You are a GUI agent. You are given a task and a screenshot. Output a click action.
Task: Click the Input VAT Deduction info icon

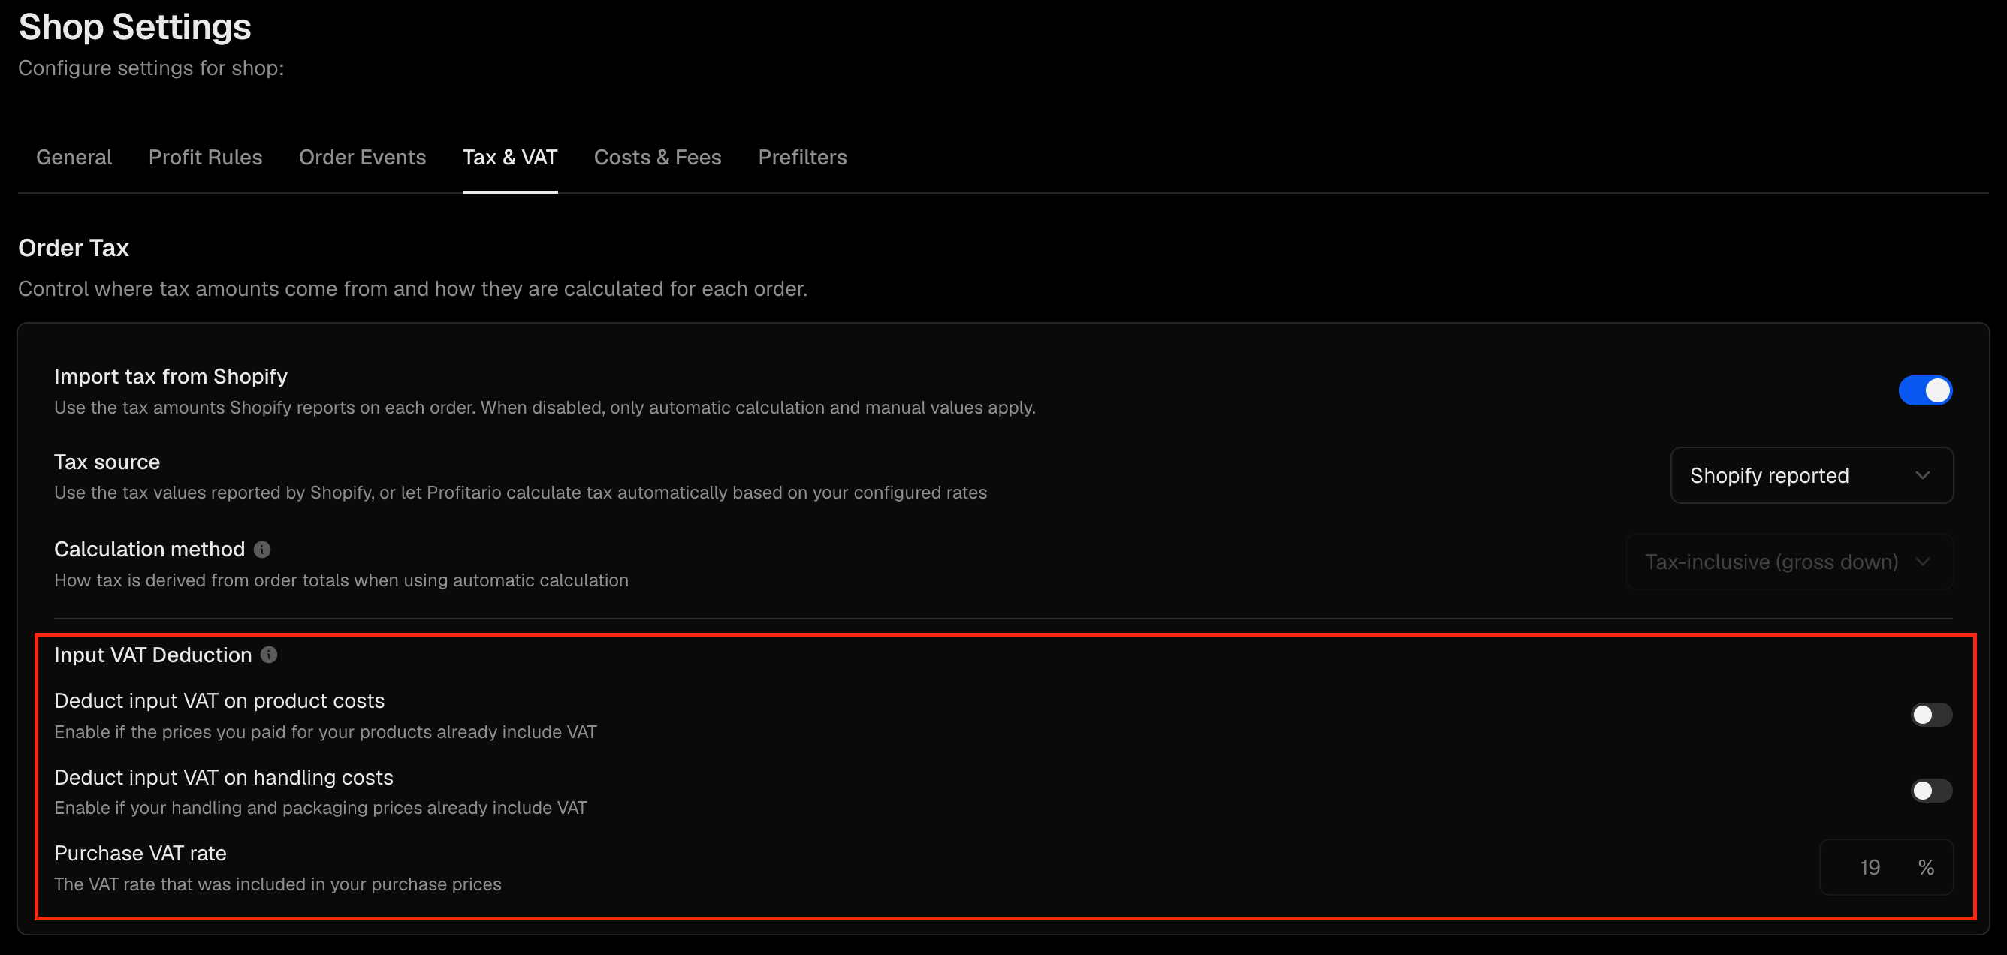point(269,655)
